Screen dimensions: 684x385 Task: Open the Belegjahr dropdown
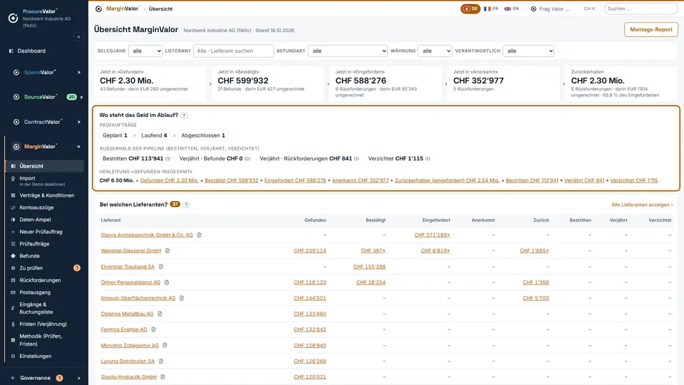pyautogui.click(x=145, y=51)
